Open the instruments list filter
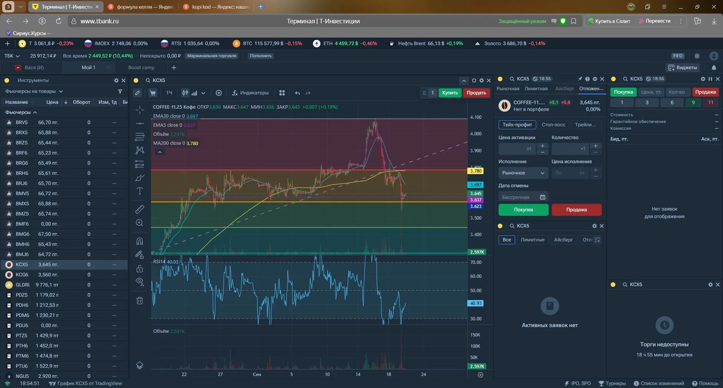 pos(120,91)
